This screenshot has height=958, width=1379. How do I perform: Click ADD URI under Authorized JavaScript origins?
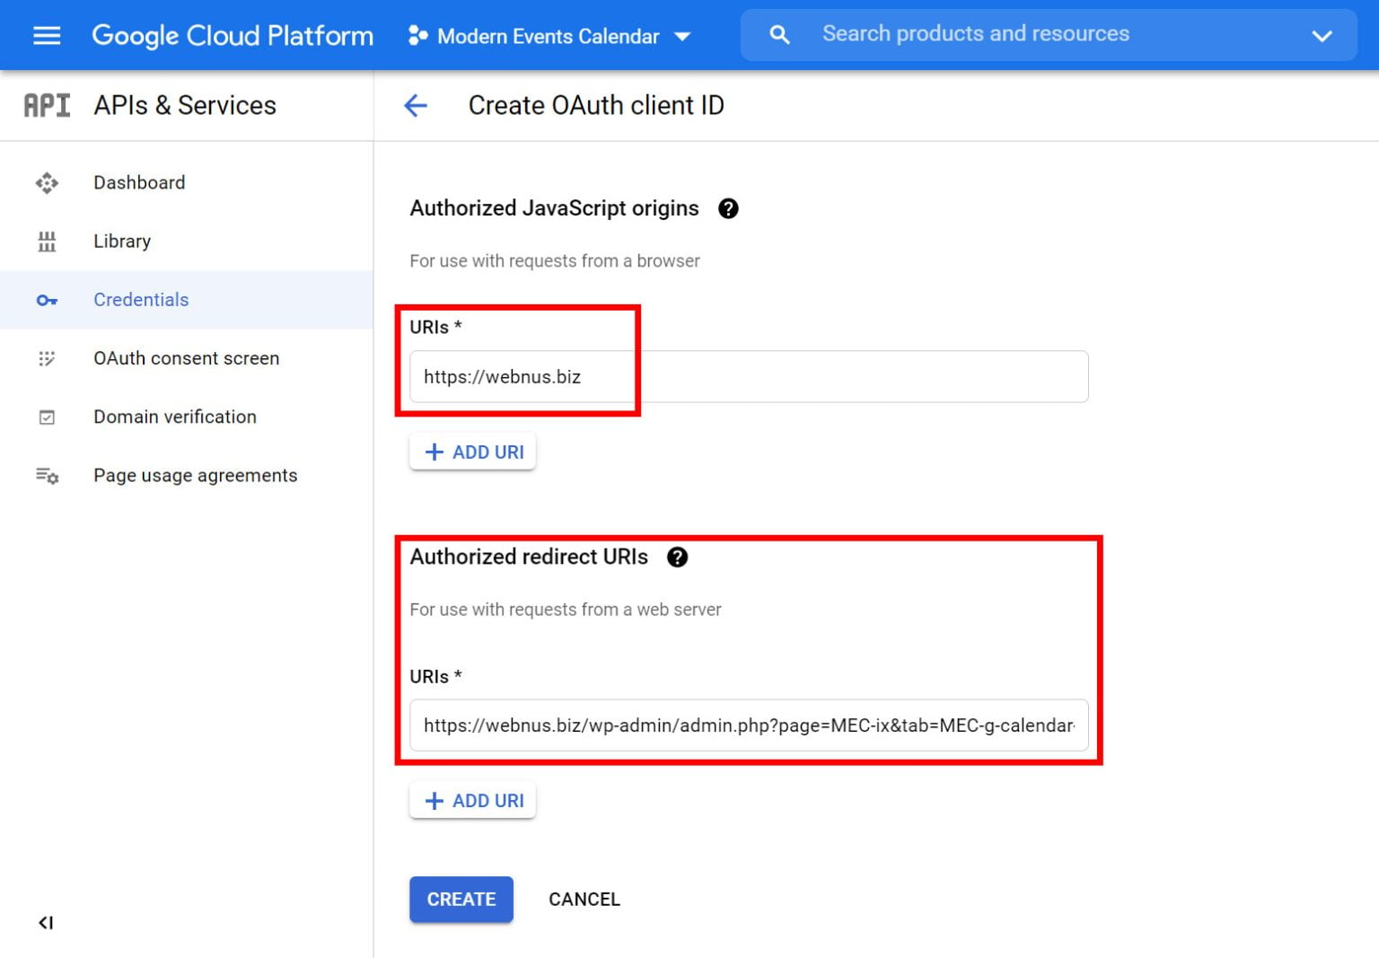(472, 452)
